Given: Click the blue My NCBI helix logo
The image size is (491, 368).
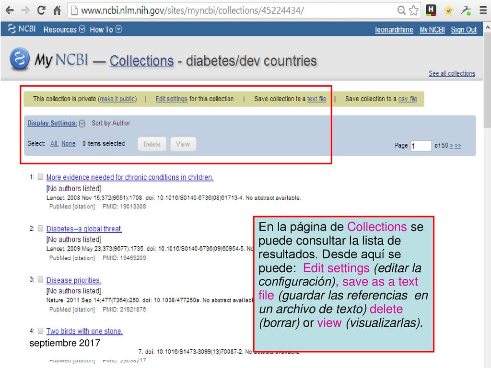Looking at the screenshot, I should (19, 58).
